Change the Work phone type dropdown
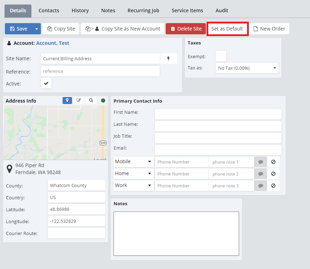Screen dimensions: 310x269 133,186
